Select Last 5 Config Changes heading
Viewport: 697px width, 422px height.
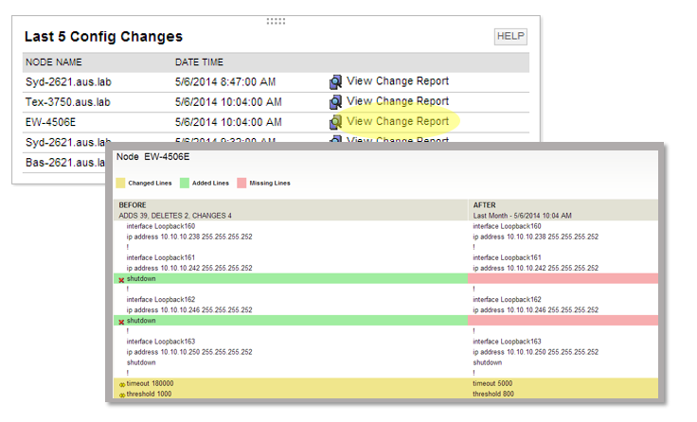[103, 36]
